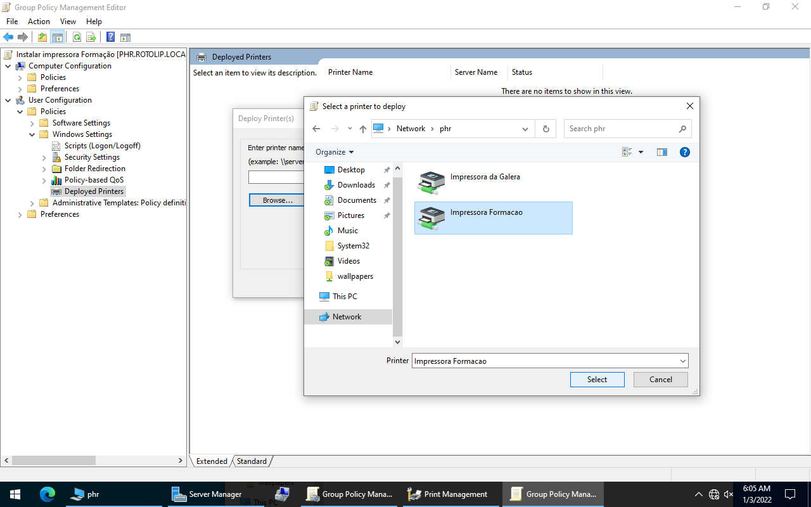This screenshot has width=811, height=507.
Task: Click the dialog Help question mark icon
Action: point(684,152)
